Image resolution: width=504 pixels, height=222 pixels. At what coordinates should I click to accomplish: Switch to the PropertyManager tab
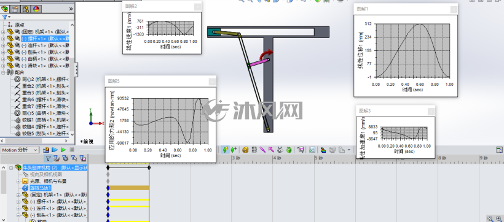pos(15,9)
